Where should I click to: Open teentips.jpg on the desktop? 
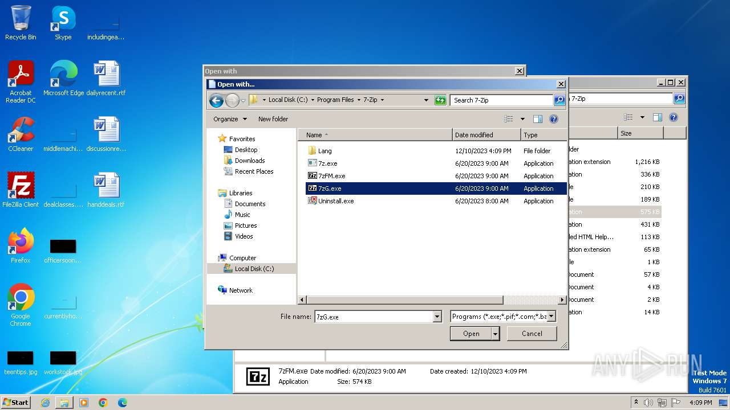[x=21, y=363]
